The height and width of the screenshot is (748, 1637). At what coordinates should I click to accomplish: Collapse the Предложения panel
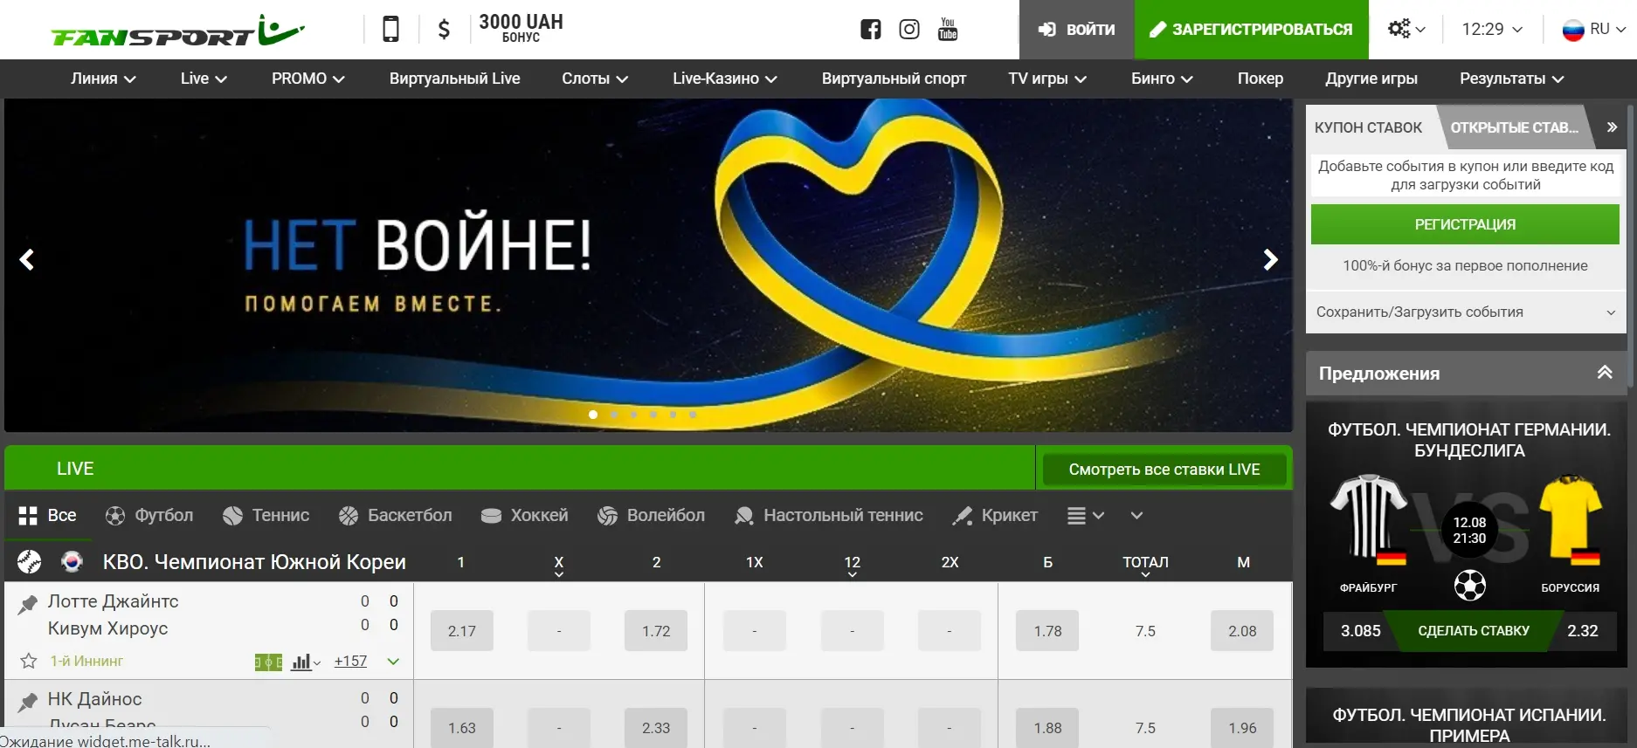1604,373
